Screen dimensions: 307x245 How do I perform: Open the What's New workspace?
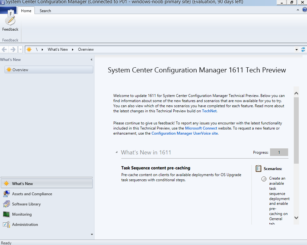[x=47, y=183]
